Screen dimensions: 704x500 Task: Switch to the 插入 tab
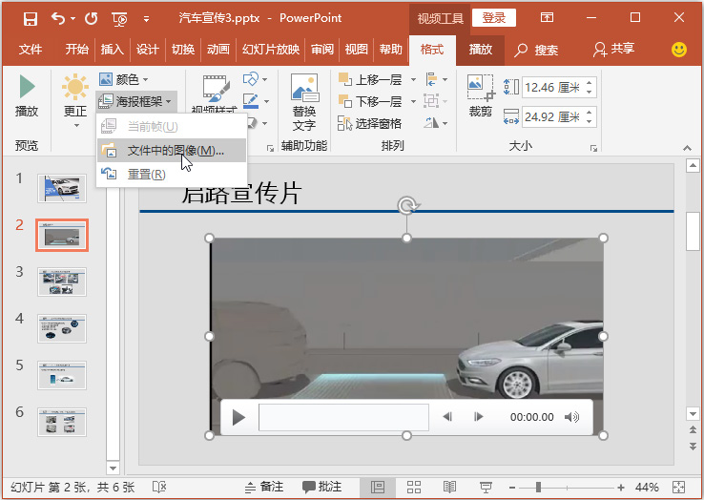coord(113,49)
